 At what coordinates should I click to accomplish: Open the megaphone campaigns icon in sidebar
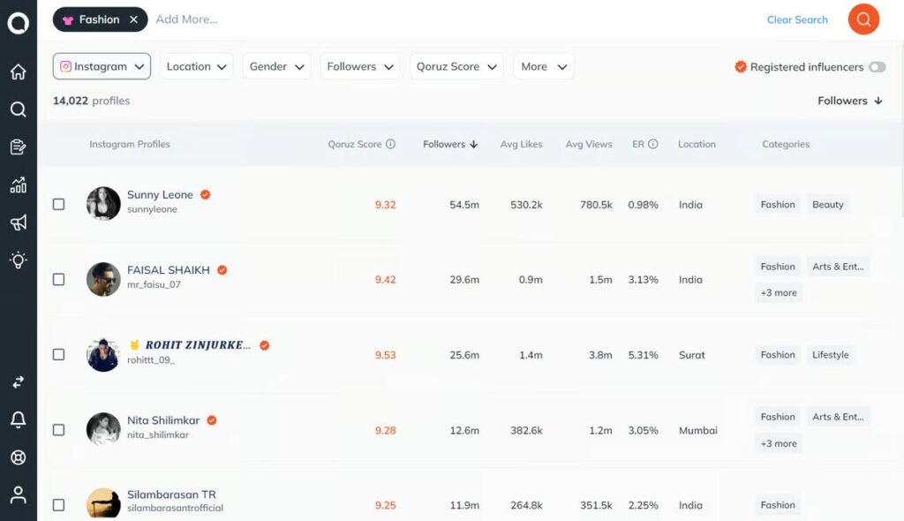click(18, 223)
